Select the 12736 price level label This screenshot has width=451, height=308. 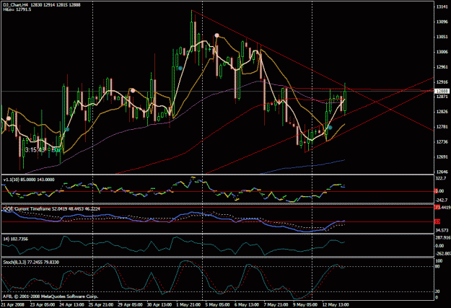[x=442, y=142]
